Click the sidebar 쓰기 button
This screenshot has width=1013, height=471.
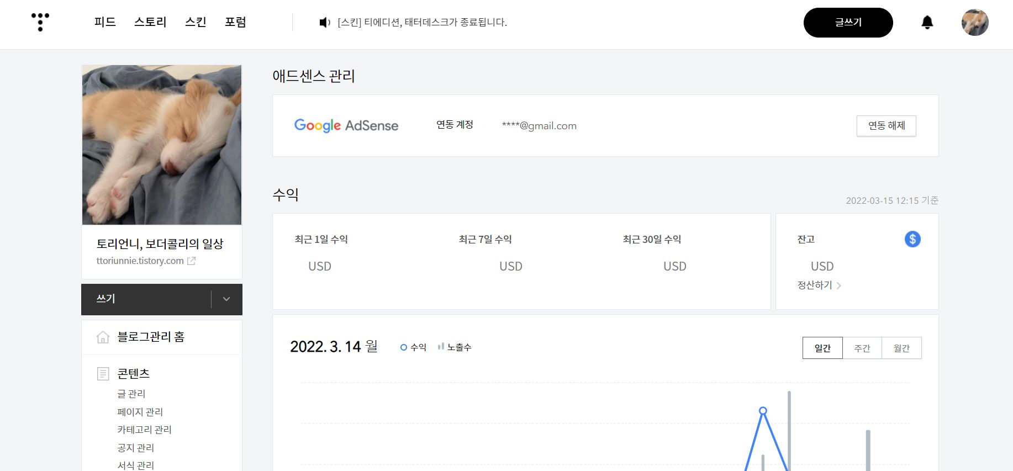[146, 299]
